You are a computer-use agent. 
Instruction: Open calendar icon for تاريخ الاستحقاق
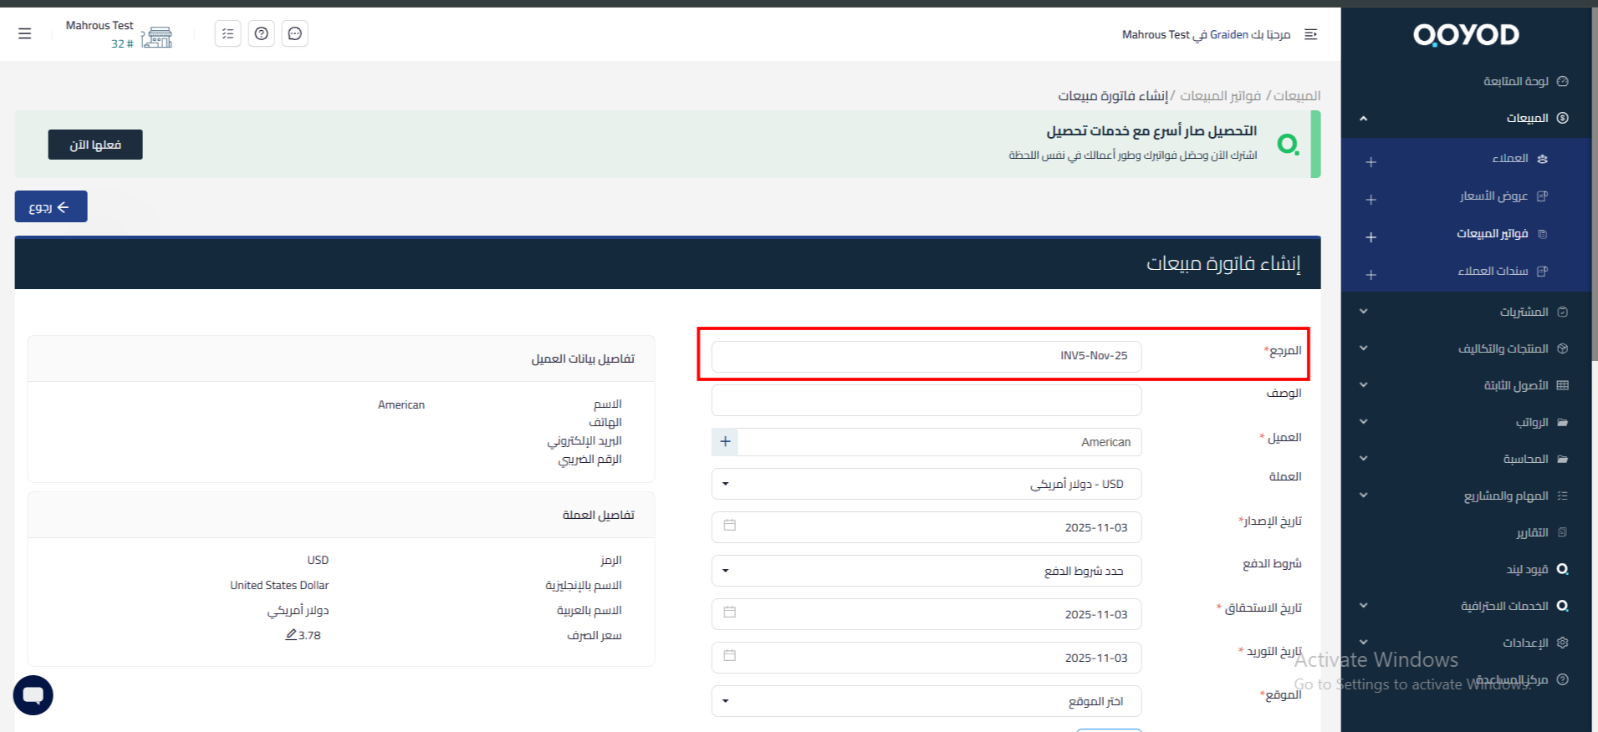[x=729, y=613]
